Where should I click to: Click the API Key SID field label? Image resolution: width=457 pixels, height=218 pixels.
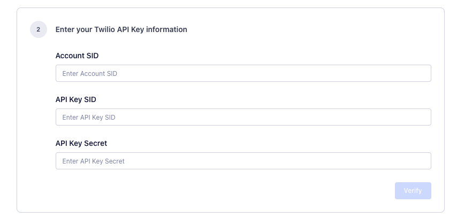[76, 99]
